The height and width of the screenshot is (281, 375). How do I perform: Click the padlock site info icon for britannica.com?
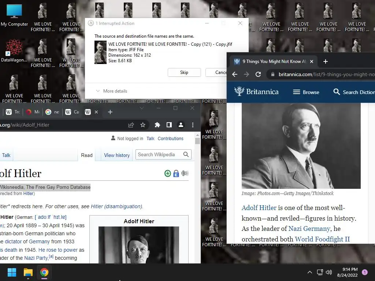point(272,74)
